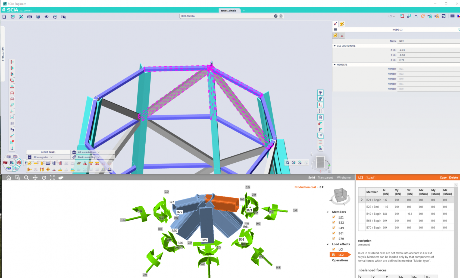The image size is (460, 278).
Task: Click the units lock icon near top right
Action: click(x=436, y=16)
